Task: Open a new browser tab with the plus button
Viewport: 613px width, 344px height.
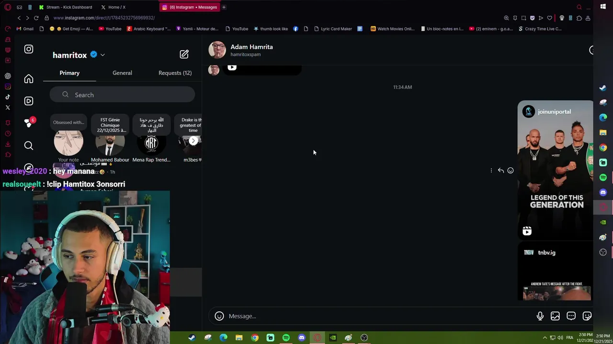Action: point(224,7)
